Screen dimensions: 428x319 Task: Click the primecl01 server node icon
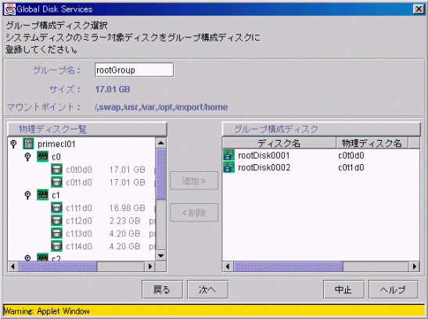[28, 144]
